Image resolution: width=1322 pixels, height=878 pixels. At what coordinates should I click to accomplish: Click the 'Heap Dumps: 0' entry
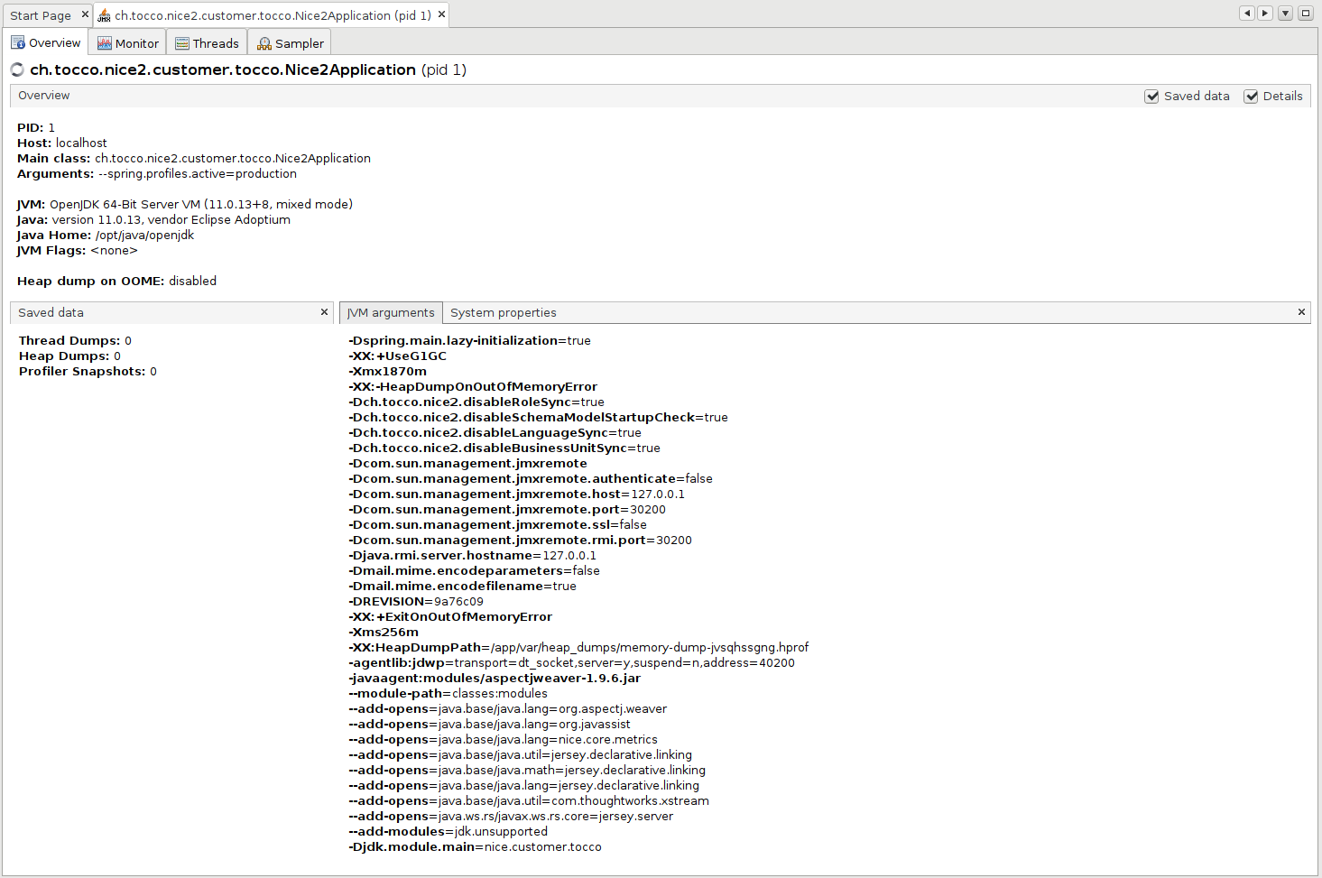tap(69, 356)
